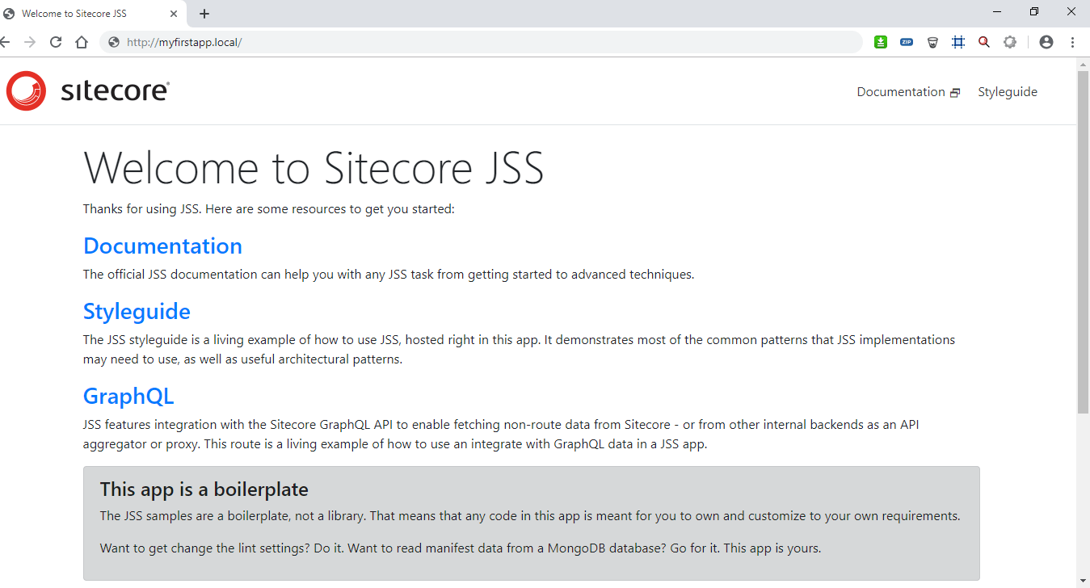Click the 'Thanks for using JSS' sentence
The image size is (1090, 588).
(269, 209)
